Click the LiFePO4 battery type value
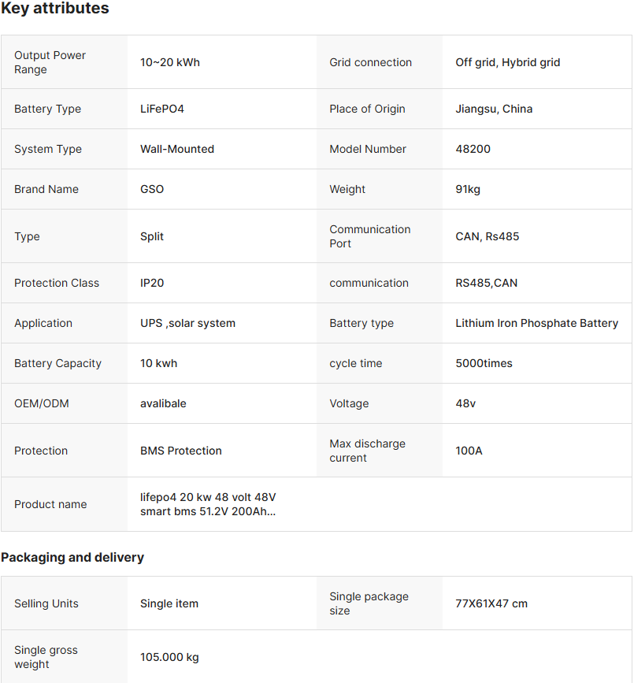The width and height of the screenshot is (634, 683). (162, 109)
